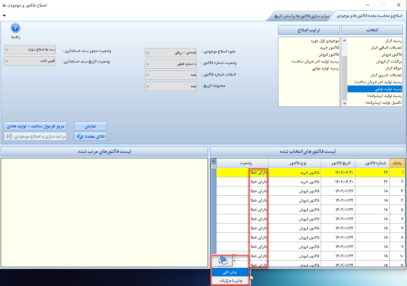This screenshot has width=407, height=286.
Task: Click the انتخاب header button
Action: [x=372, y=30]
